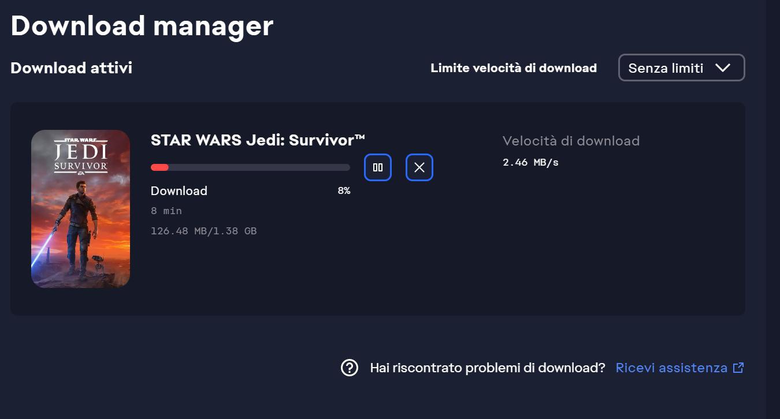Image resolution: width=780 pixels, height=419 pixels.
Task: Click the question mark help icon
Action: 350,368
